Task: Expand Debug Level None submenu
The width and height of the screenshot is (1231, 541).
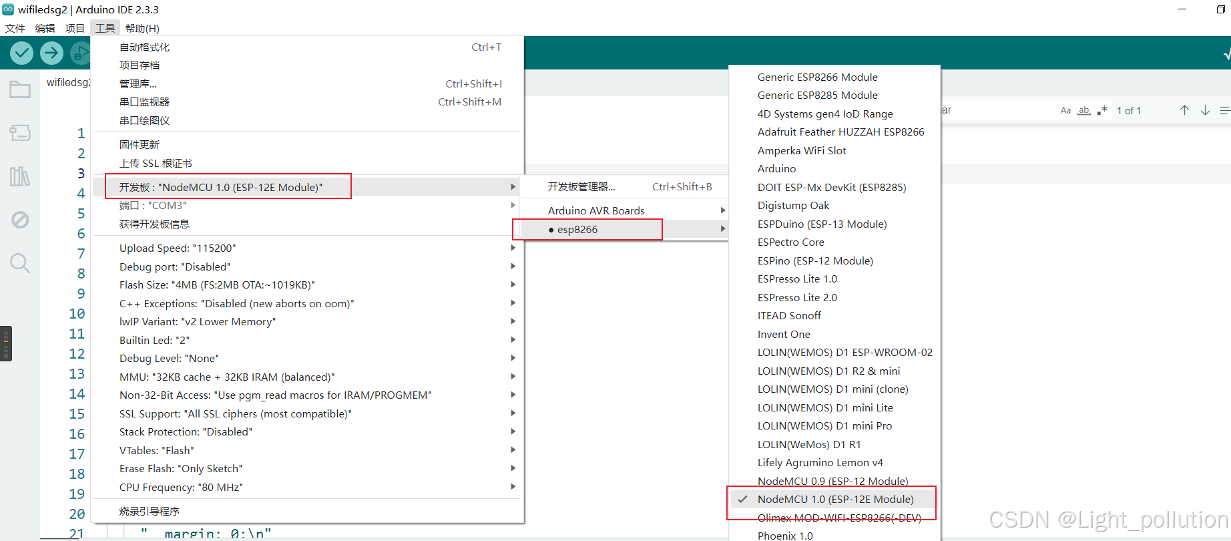Action: pyautogui.click(x=307, y=359)
